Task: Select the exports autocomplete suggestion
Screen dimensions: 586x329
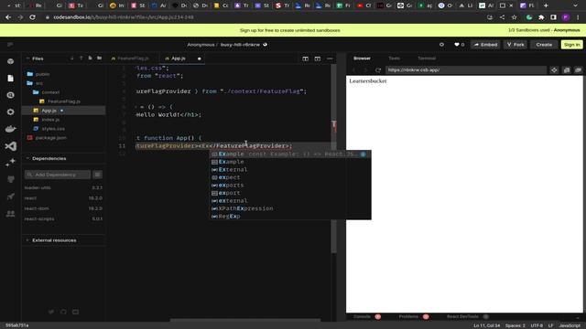Action: (x=290, y=186)
